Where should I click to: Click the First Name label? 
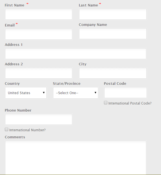(x=14, y=5)
